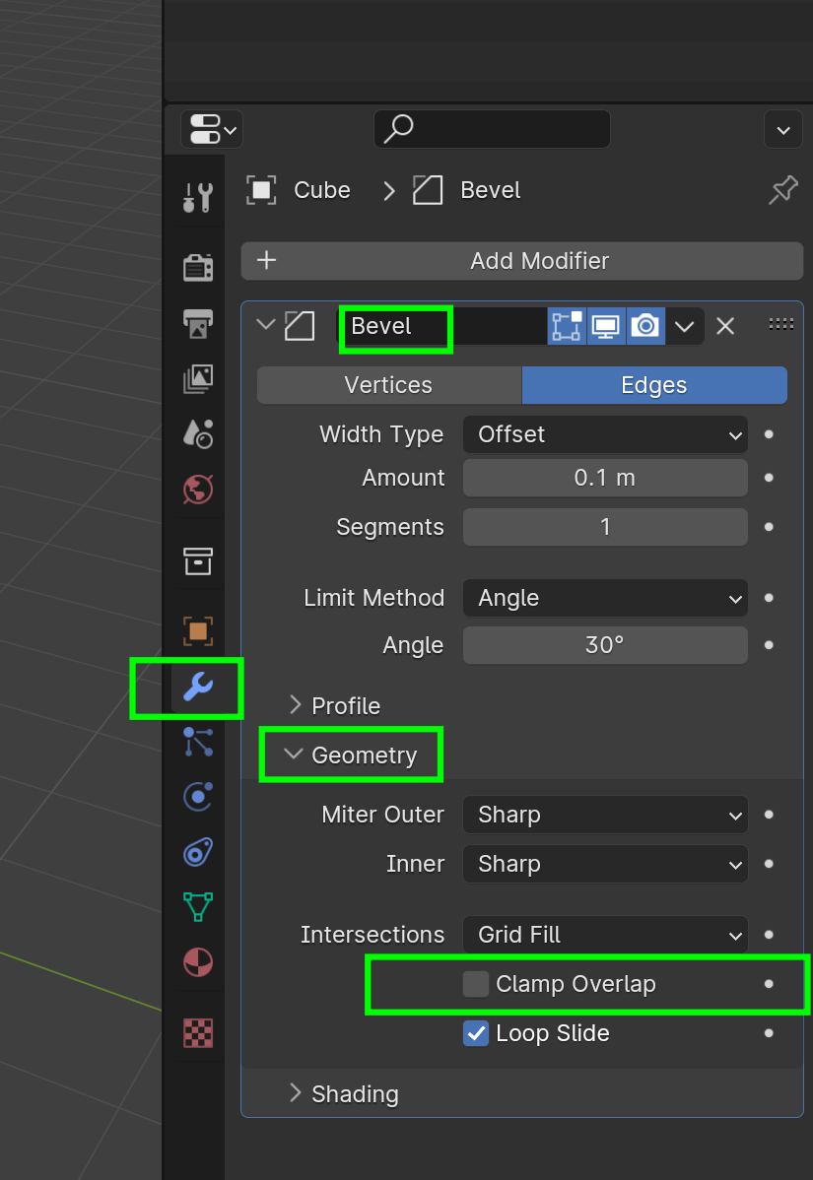Screen dimensions: 813x1180
Task: Uncheck the Loop Slide checkbox
Action: 476,1033
